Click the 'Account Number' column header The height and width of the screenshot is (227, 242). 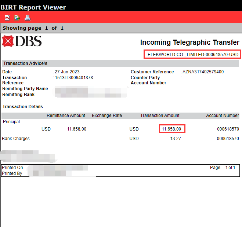[223, 116]
